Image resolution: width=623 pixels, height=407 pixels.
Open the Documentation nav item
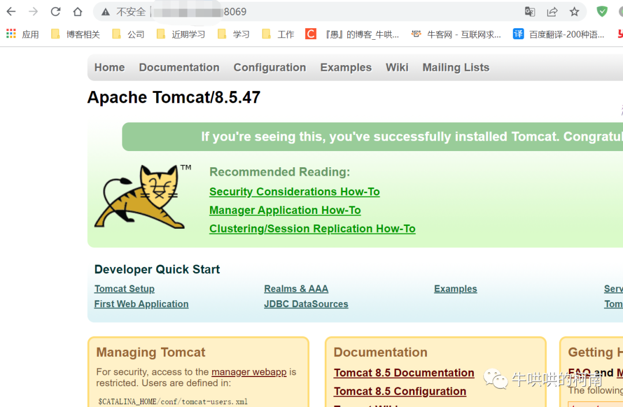[x=179, y=67]
